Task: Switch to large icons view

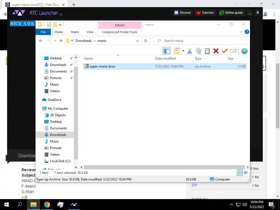Action: 246,173
